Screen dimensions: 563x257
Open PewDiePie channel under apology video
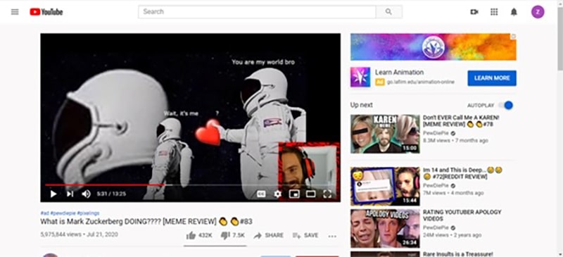(436, 227)
